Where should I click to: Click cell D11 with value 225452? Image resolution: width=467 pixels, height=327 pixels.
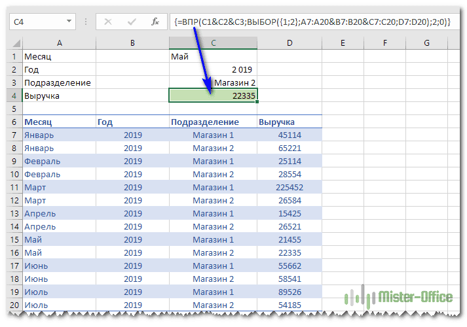pyautogui.click(x=289, y=188)
